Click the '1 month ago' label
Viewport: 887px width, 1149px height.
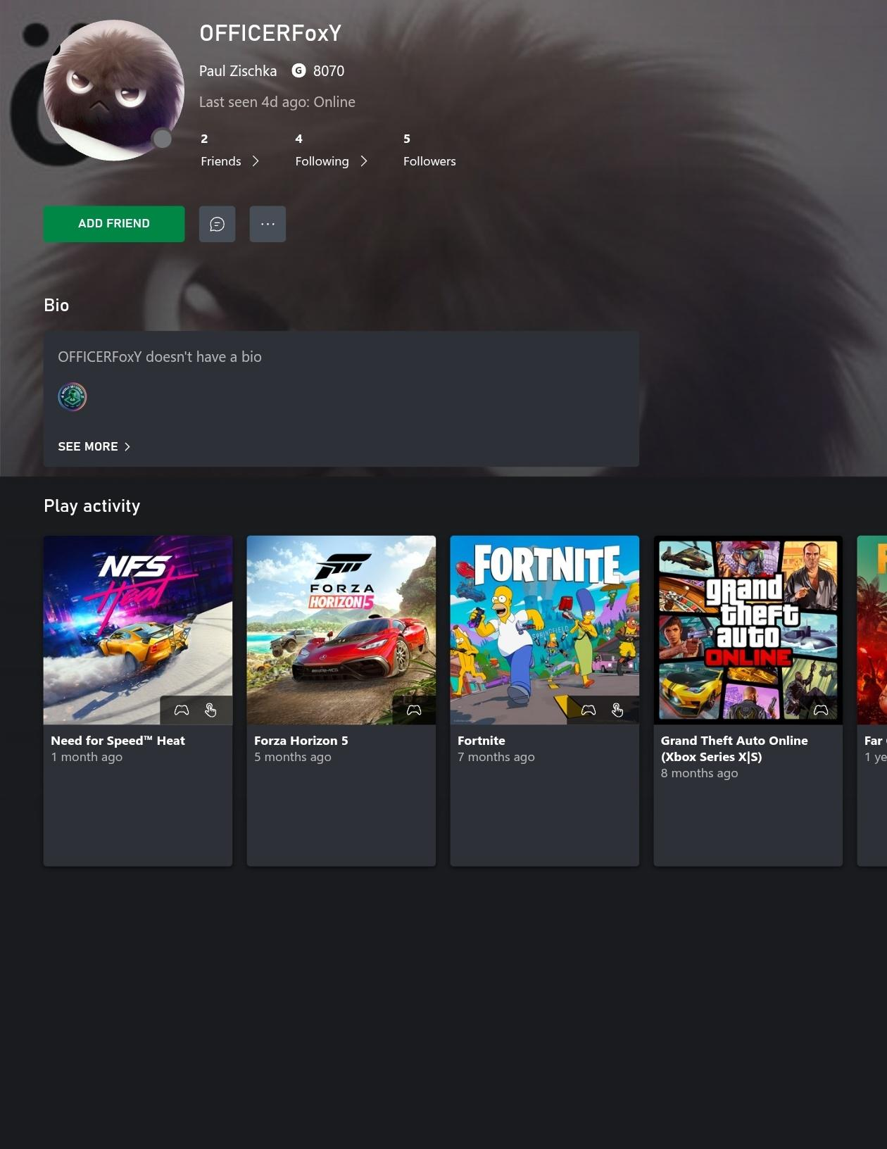(x=87, y=757)
